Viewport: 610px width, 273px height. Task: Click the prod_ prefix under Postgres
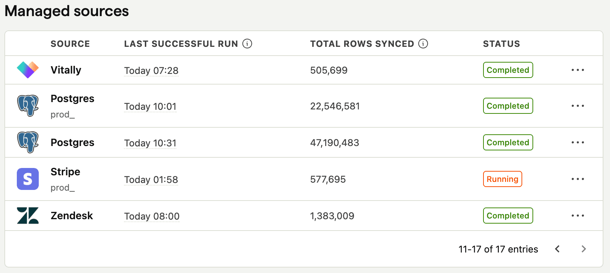pyautogui.click(x=63, y=115)
